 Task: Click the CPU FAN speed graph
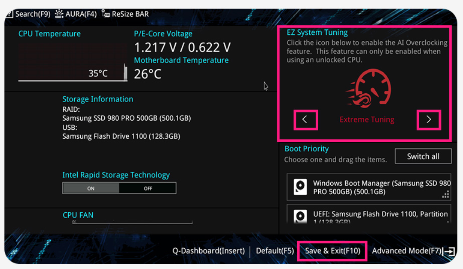point(132,222)
